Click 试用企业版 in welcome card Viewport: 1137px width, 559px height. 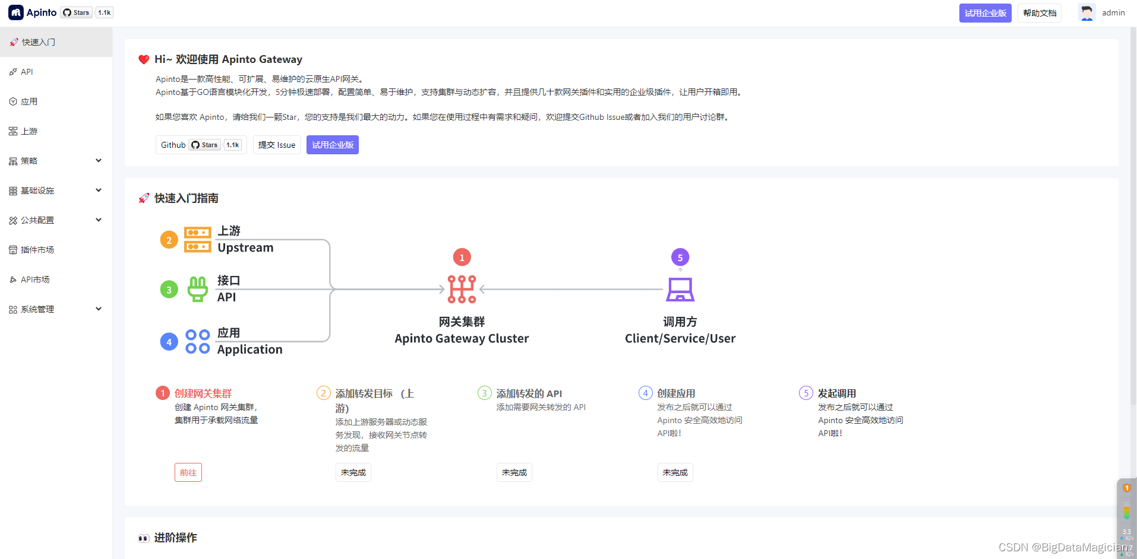tap(333, 145)
